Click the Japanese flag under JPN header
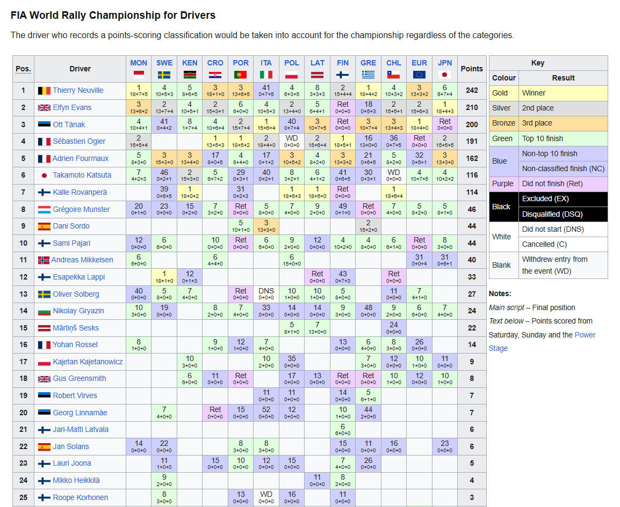620x507 pixels. pyautogui.click(x=444, y=75)
